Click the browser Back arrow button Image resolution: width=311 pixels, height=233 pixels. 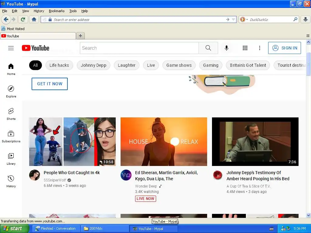click(x=6, y=19)
